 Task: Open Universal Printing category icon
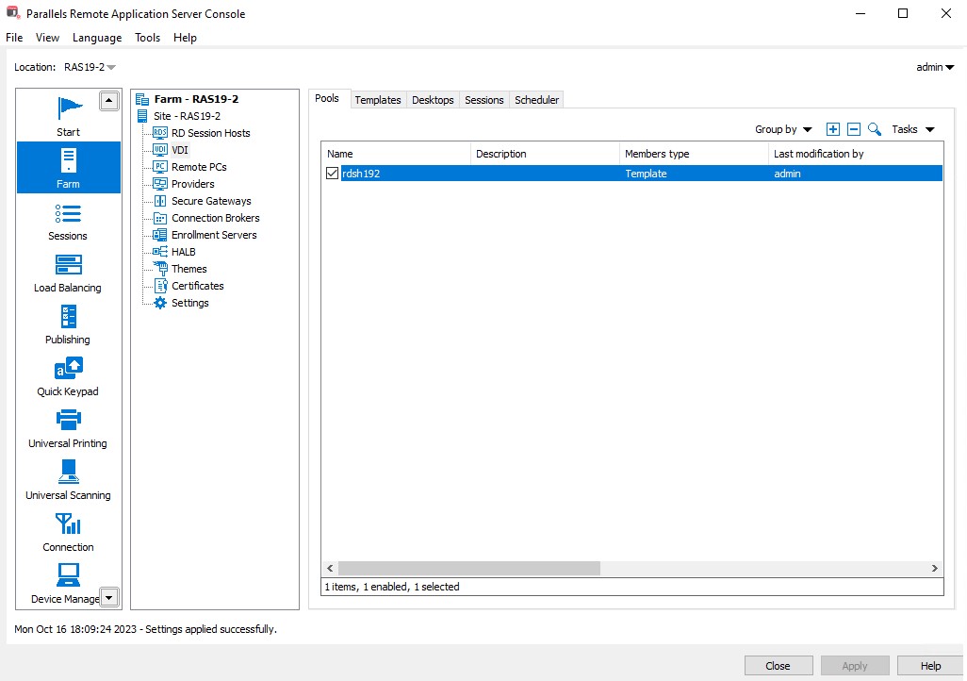(69, 420)
